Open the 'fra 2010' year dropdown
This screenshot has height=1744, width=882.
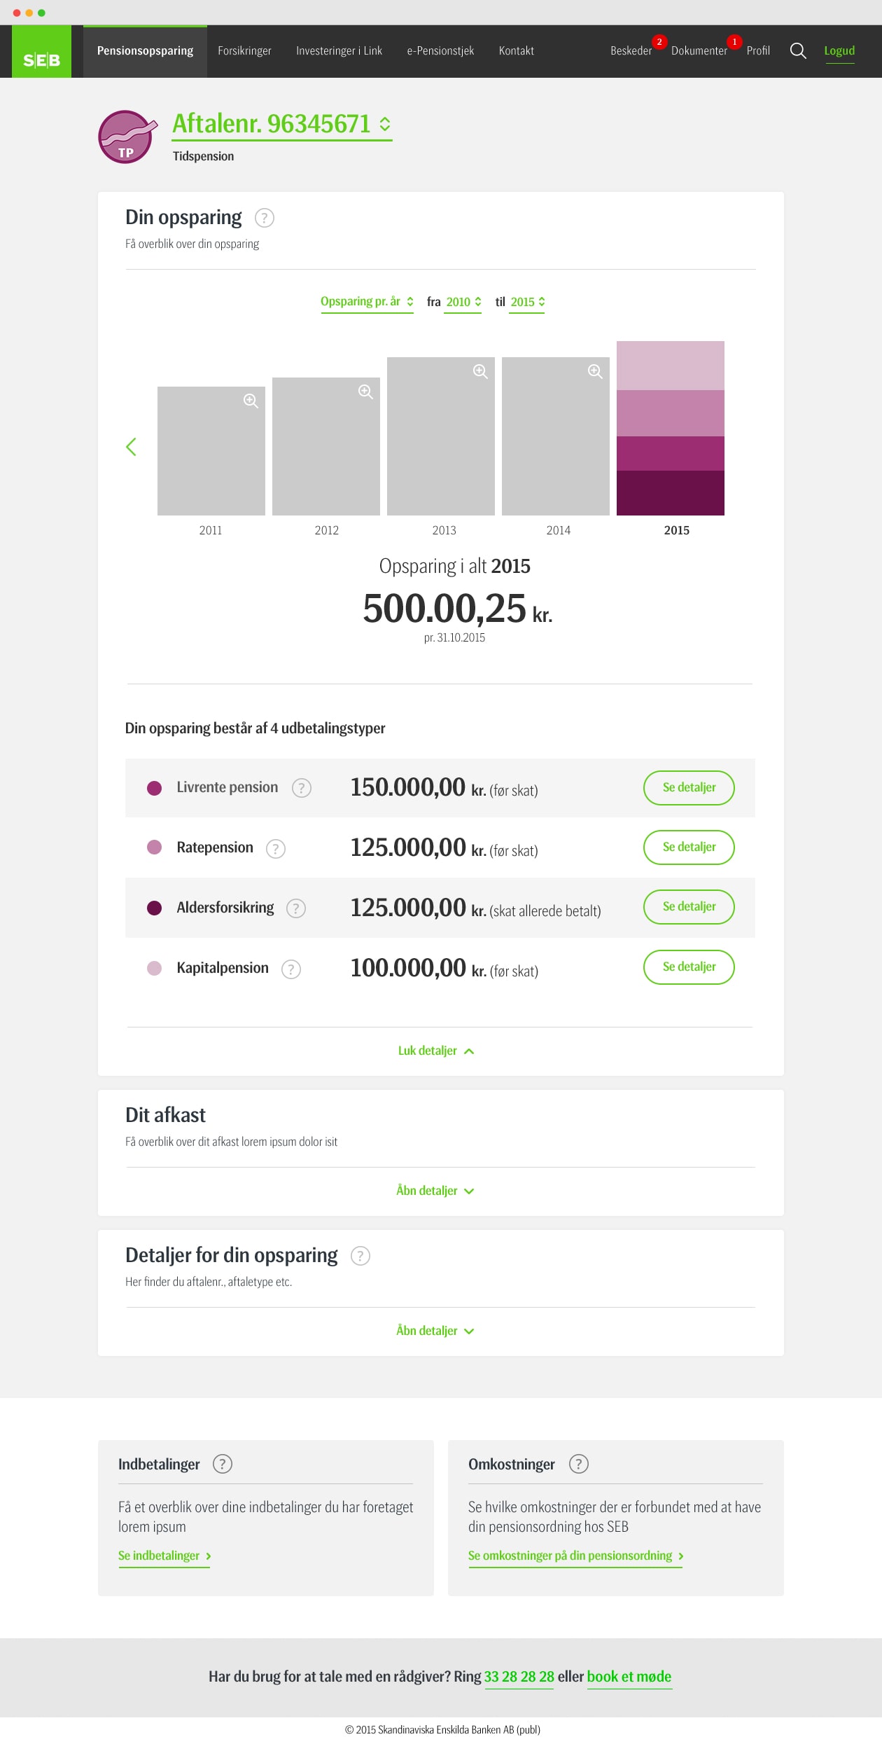click(x=463, y=302)
